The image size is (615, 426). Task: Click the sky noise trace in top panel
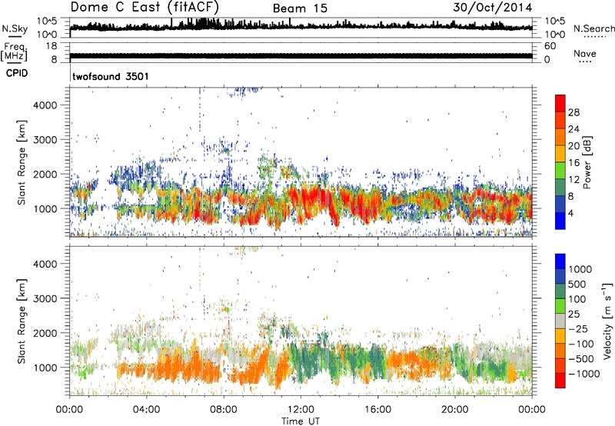click(301, 26)
